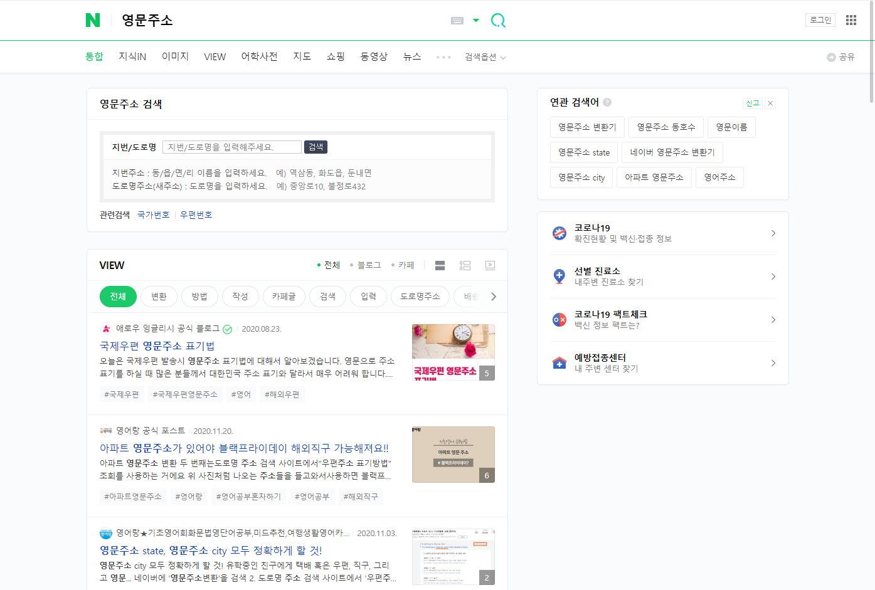Click the 로그인 button
The height and width of the screenshot is (590, 875).
point(820,20)
